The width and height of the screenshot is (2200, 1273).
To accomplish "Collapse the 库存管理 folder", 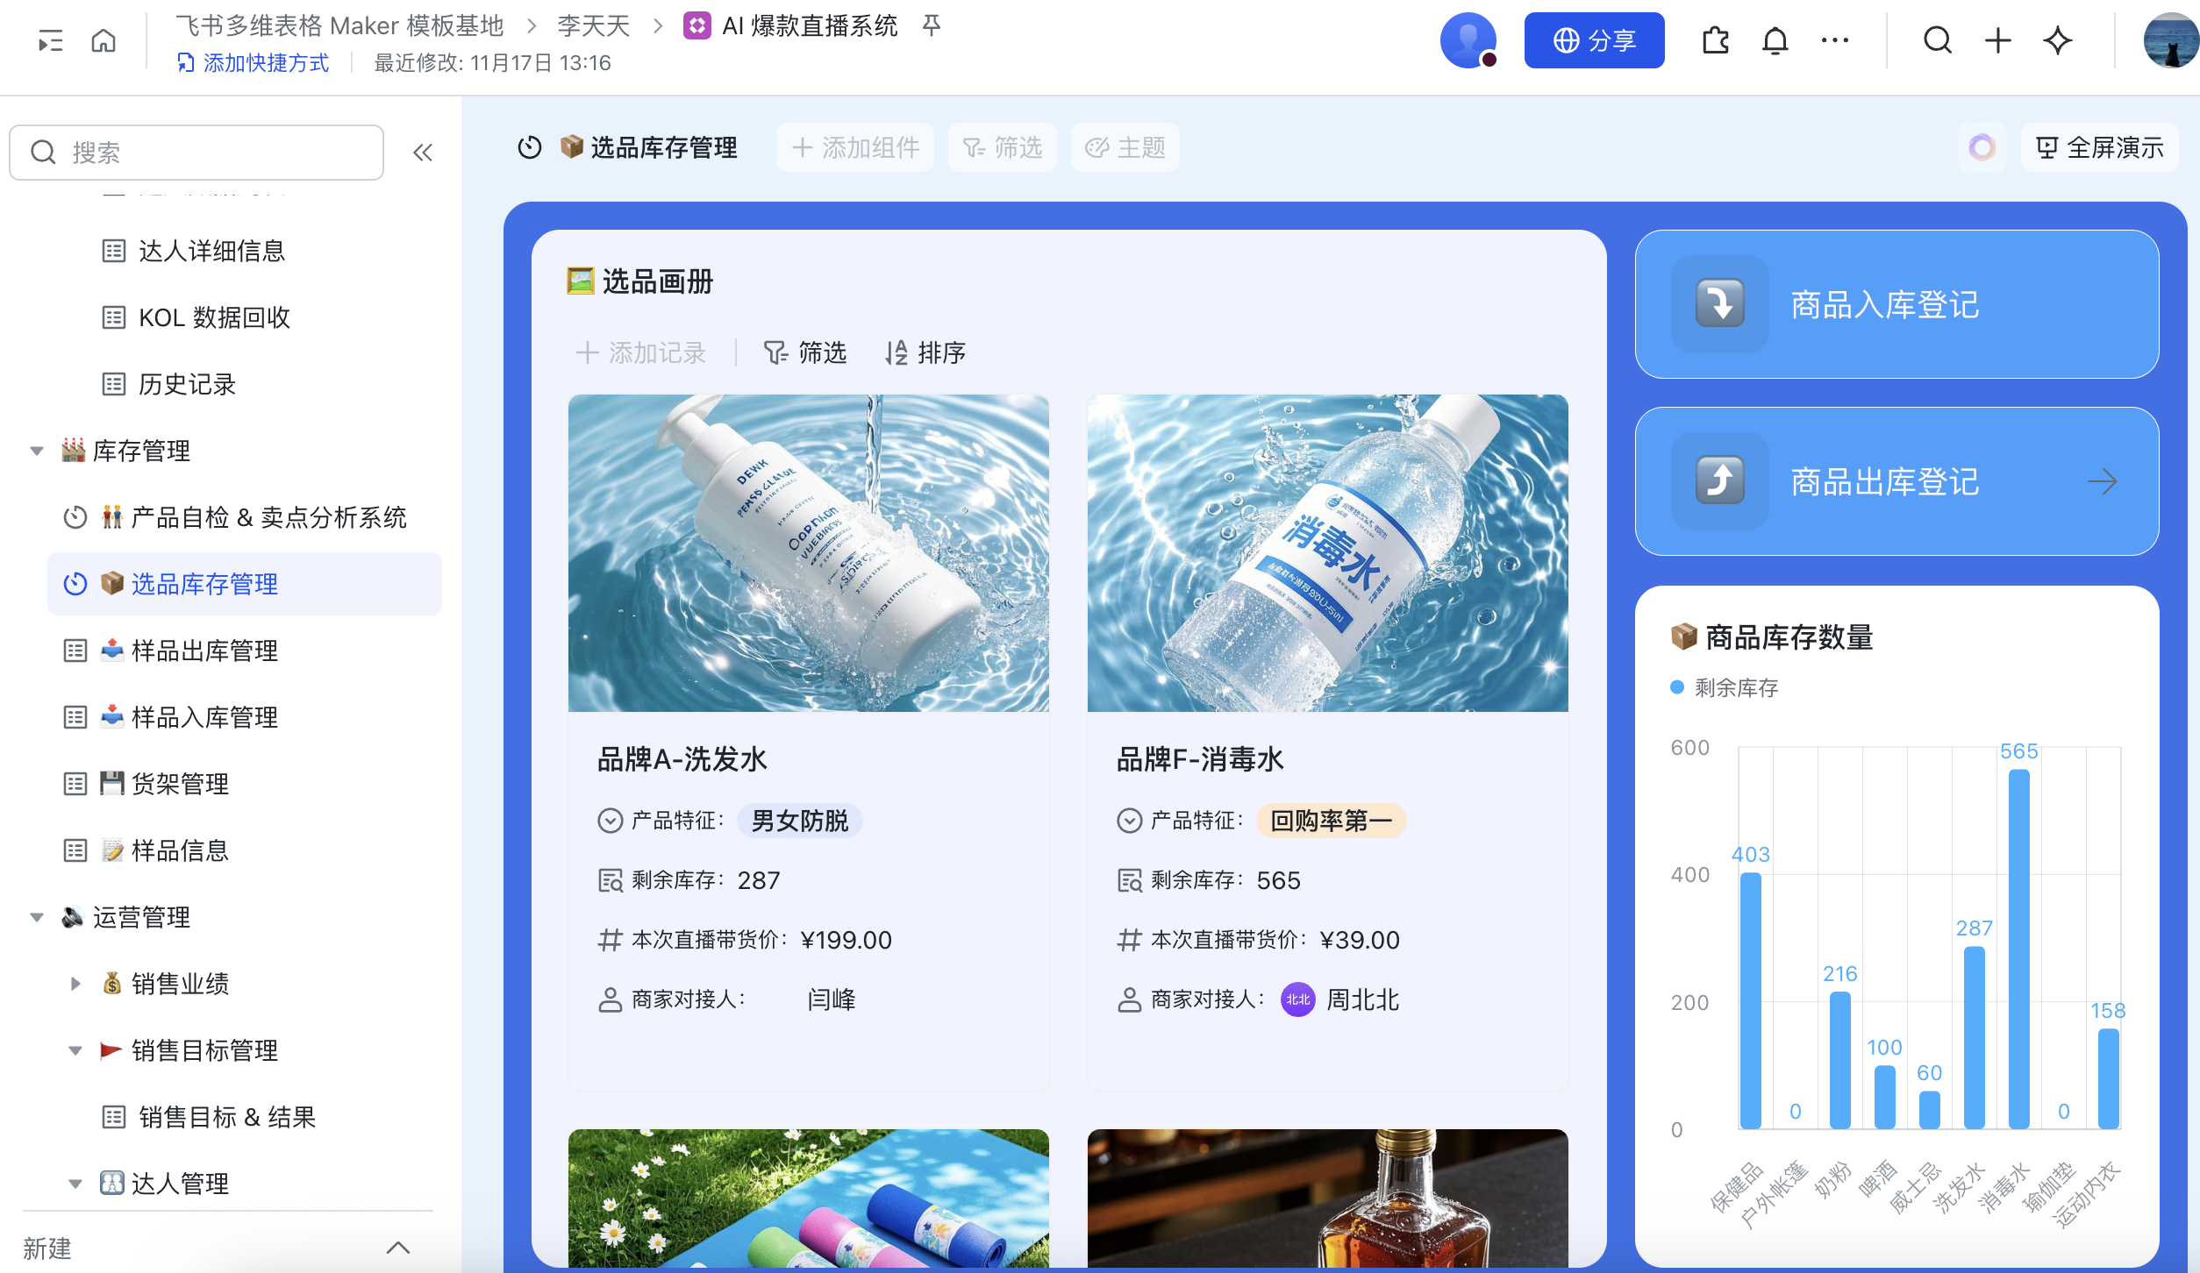I will coord(37,451).
